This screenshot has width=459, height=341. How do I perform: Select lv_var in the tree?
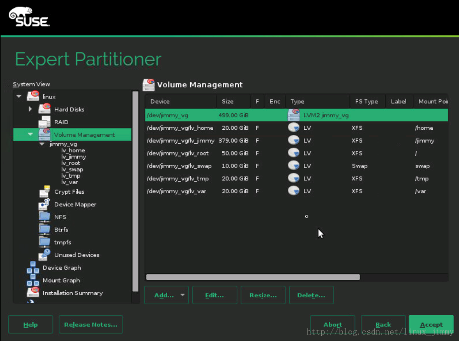click(x=70, y=182)
